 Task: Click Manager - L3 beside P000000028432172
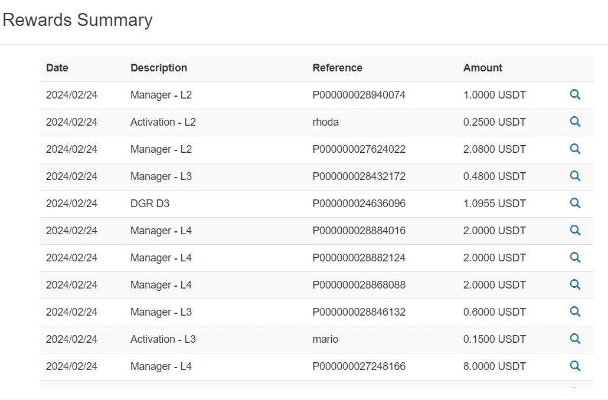point(161,176)
